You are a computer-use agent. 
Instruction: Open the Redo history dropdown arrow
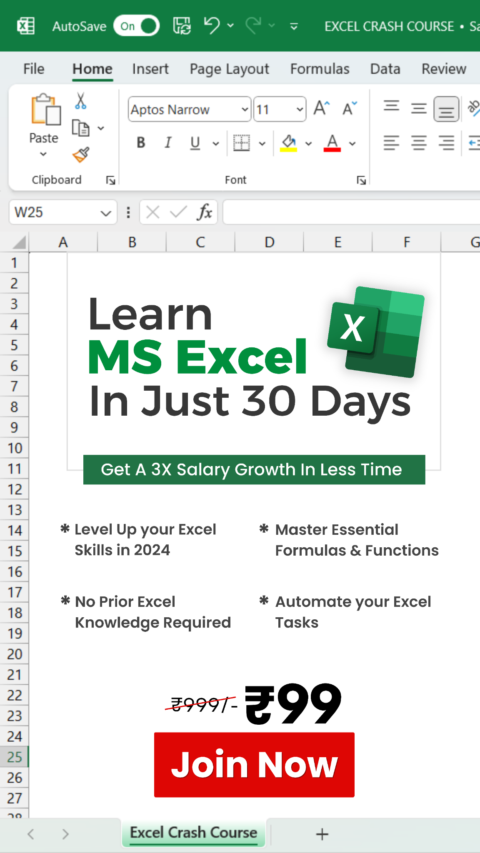[272, 26]
